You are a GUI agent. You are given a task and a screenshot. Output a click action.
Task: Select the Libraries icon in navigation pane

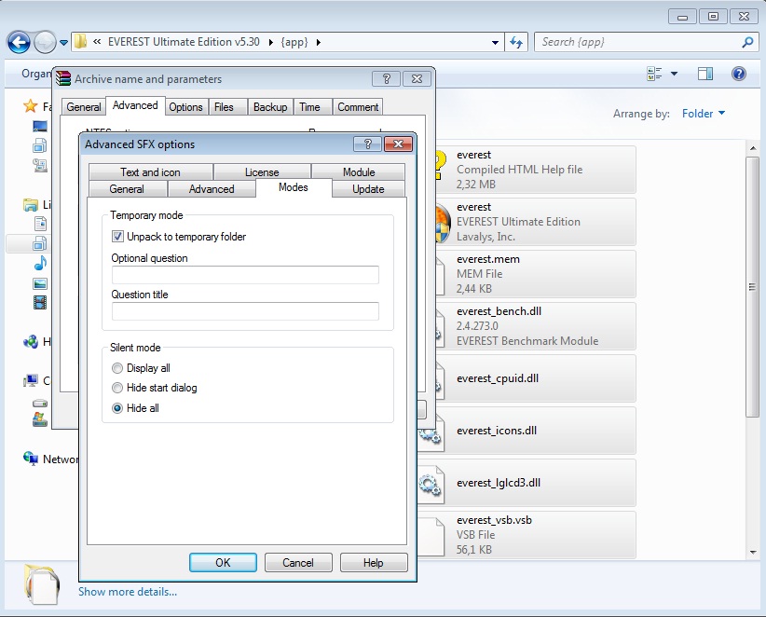pos(31,205)
